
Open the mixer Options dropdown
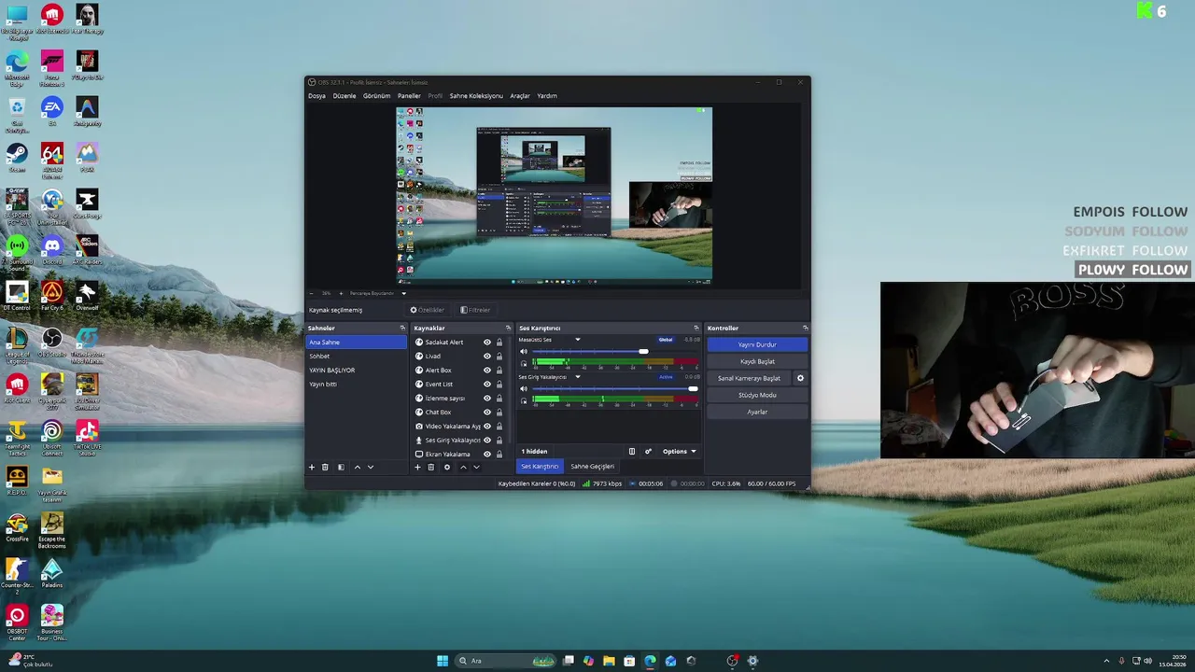coord(679,452)
